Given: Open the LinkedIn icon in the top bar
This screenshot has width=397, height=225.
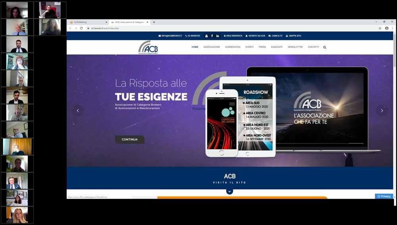Looking at the screenshot, I should (218, 36).
